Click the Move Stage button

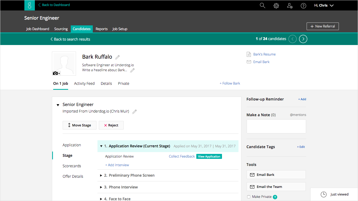tap(79, 125)
